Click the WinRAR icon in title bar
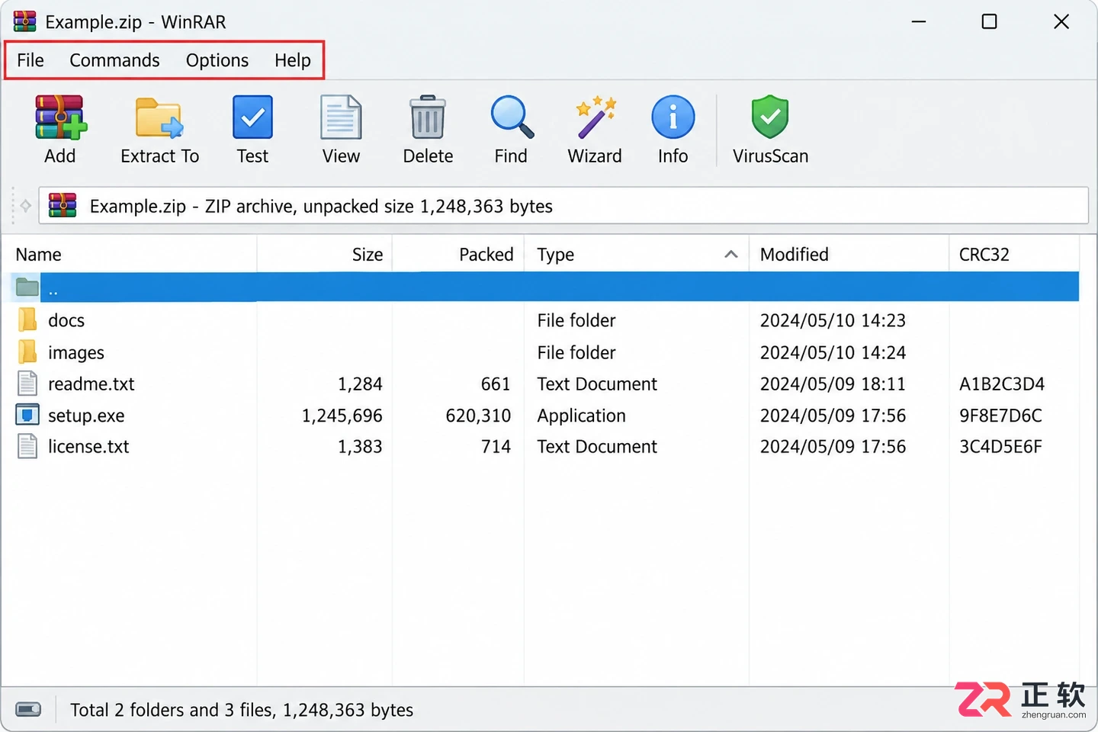 point(25,21)
